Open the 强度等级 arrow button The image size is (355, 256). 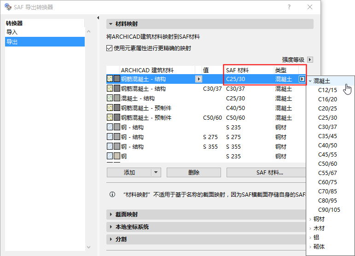coord(310,60)
